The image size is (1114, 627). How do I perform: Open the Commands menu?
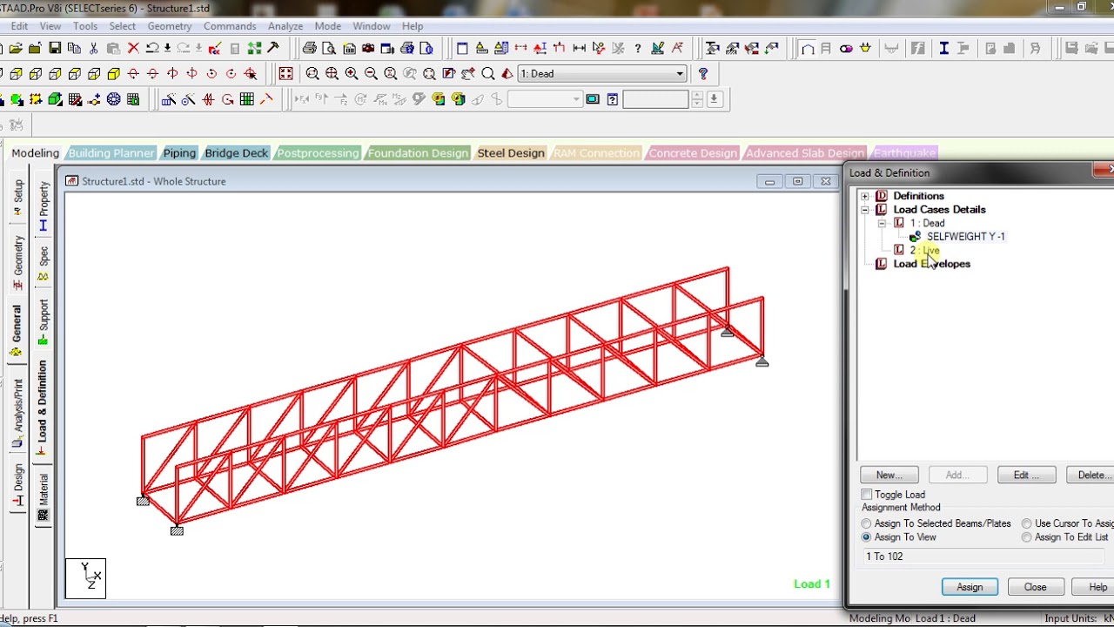(x=230, y=26)
